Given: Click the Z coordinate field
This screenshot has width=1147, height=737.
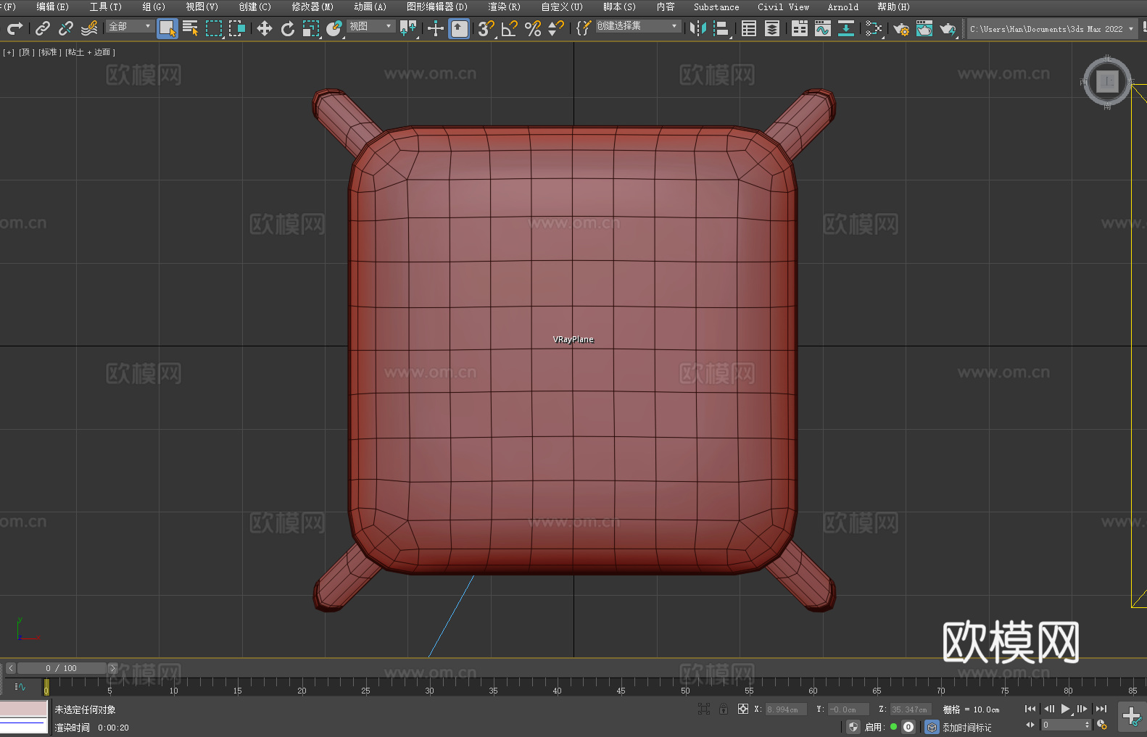Looking at the screenshot, I should click(x=911, y=709).
